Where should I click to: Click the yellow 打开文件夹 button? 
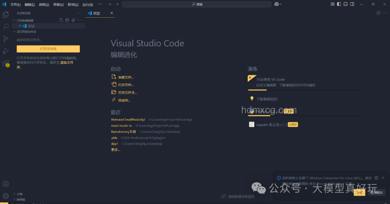(48, 49)
